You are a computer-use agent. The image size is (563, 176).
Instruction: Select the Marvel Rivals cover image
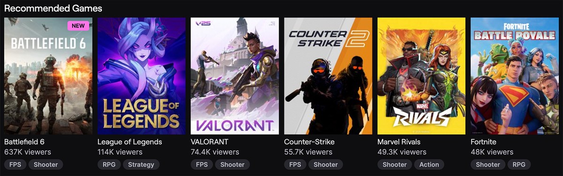point(421,76)
